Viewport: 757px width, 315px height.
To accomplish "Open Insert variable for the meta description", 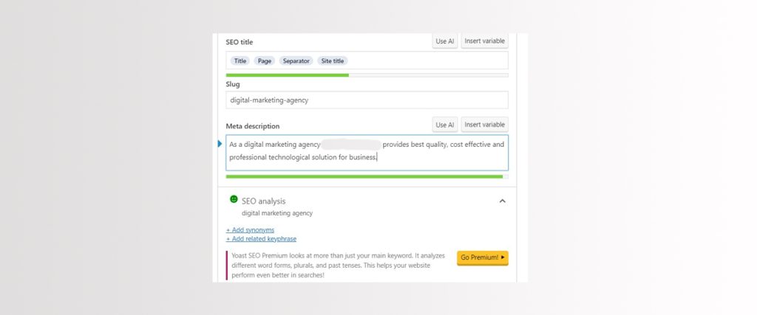I will coord(484,125).
